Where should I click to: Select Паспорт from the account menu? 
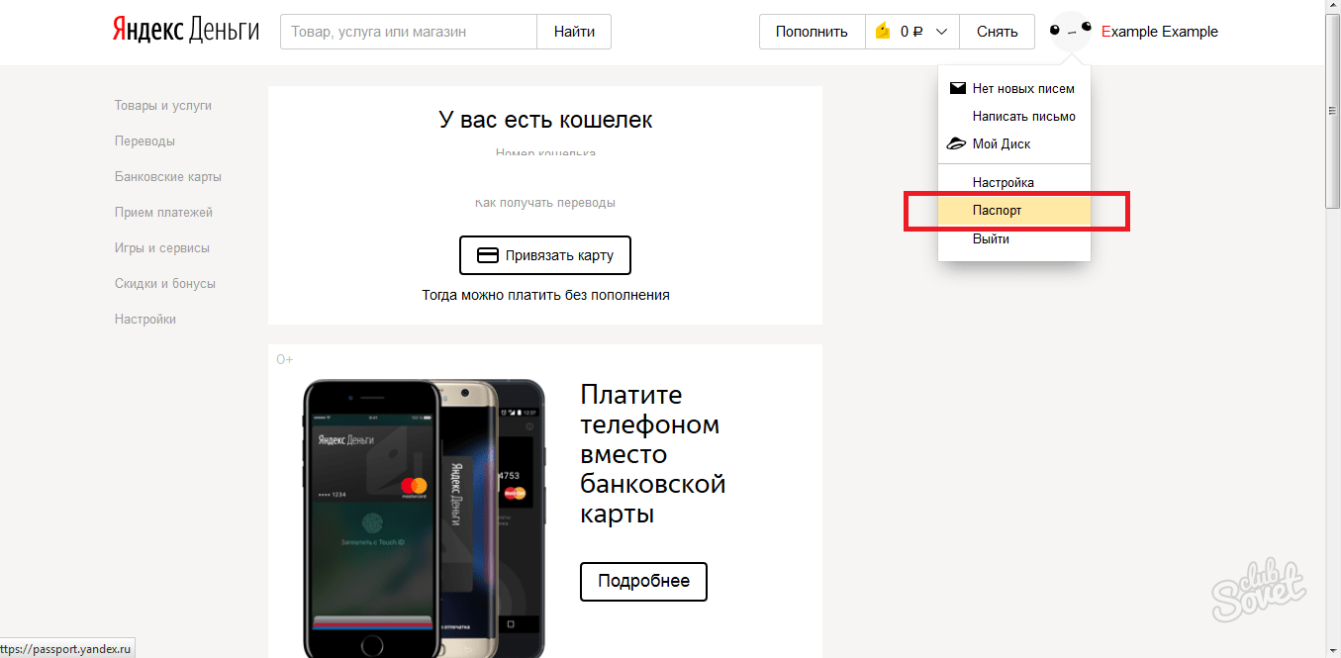pyautogui.click(x=997, y=211)
